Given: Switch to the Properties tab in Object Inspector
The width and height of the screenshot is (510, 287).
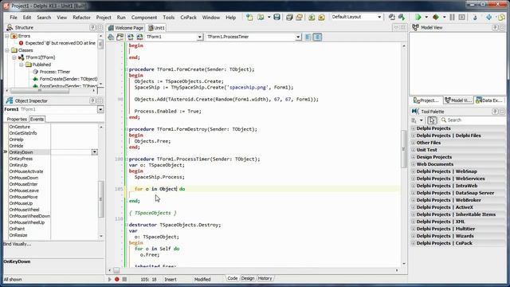Looking at the screenshot, I should pyautogui.click(x=17, y=119).
